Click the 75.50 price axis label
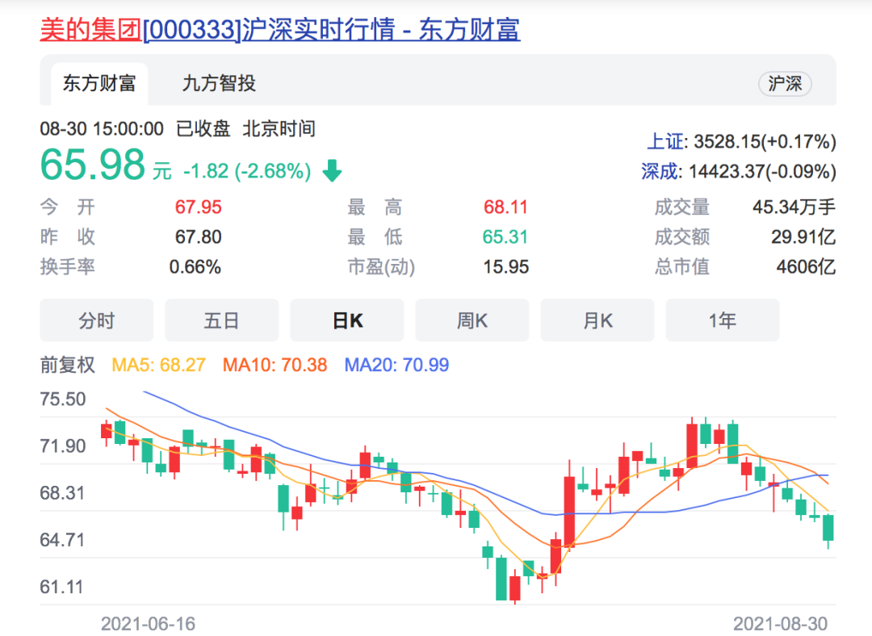 click(x=63, y=400)
